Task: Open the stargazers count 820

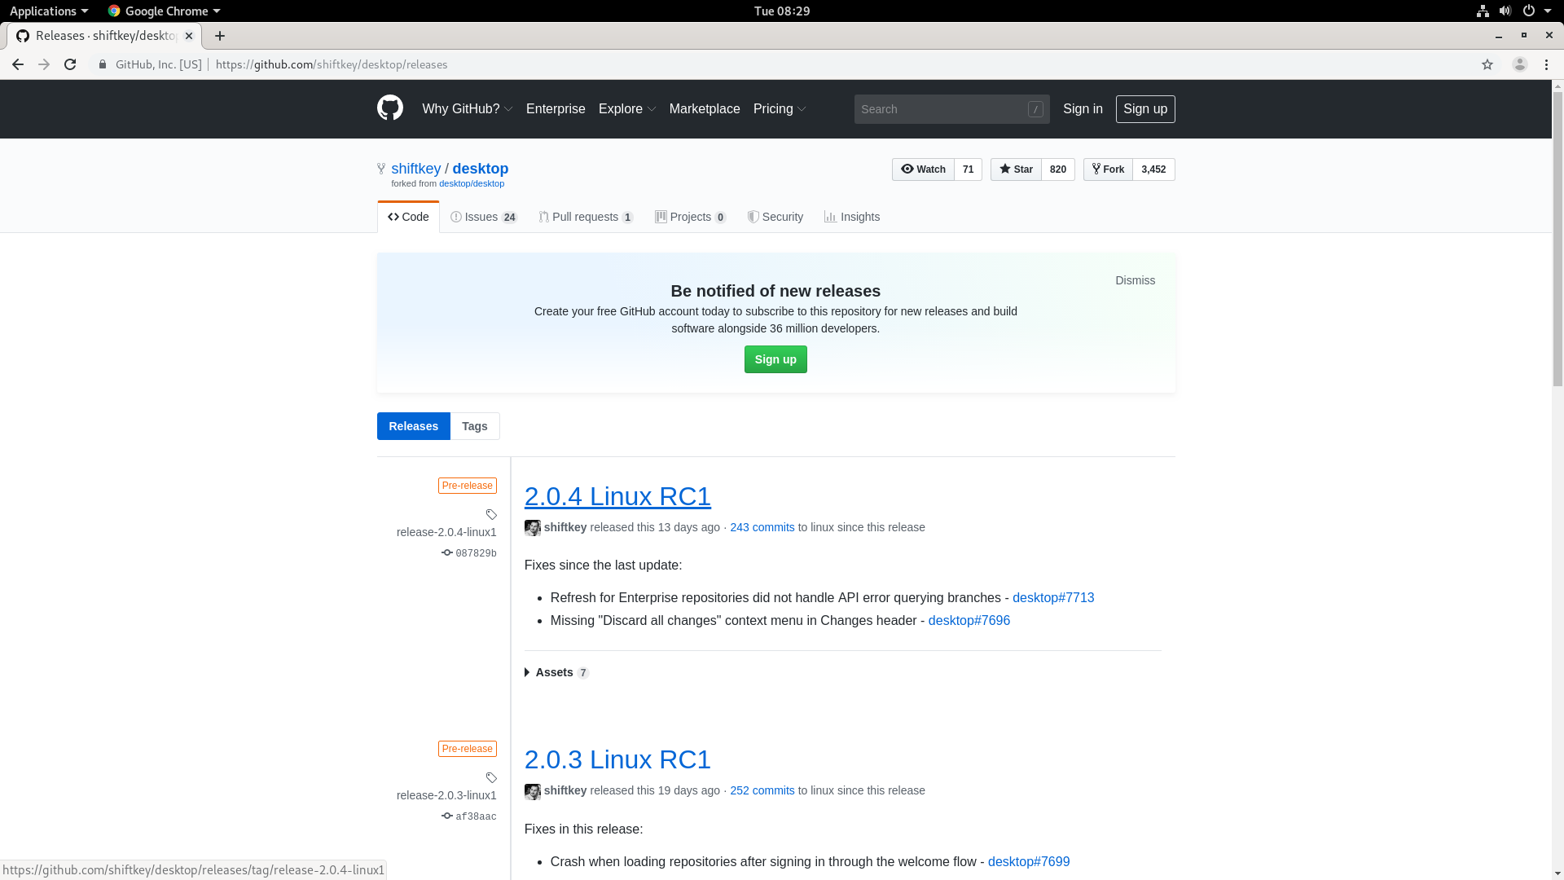Action: [1058, 169]
